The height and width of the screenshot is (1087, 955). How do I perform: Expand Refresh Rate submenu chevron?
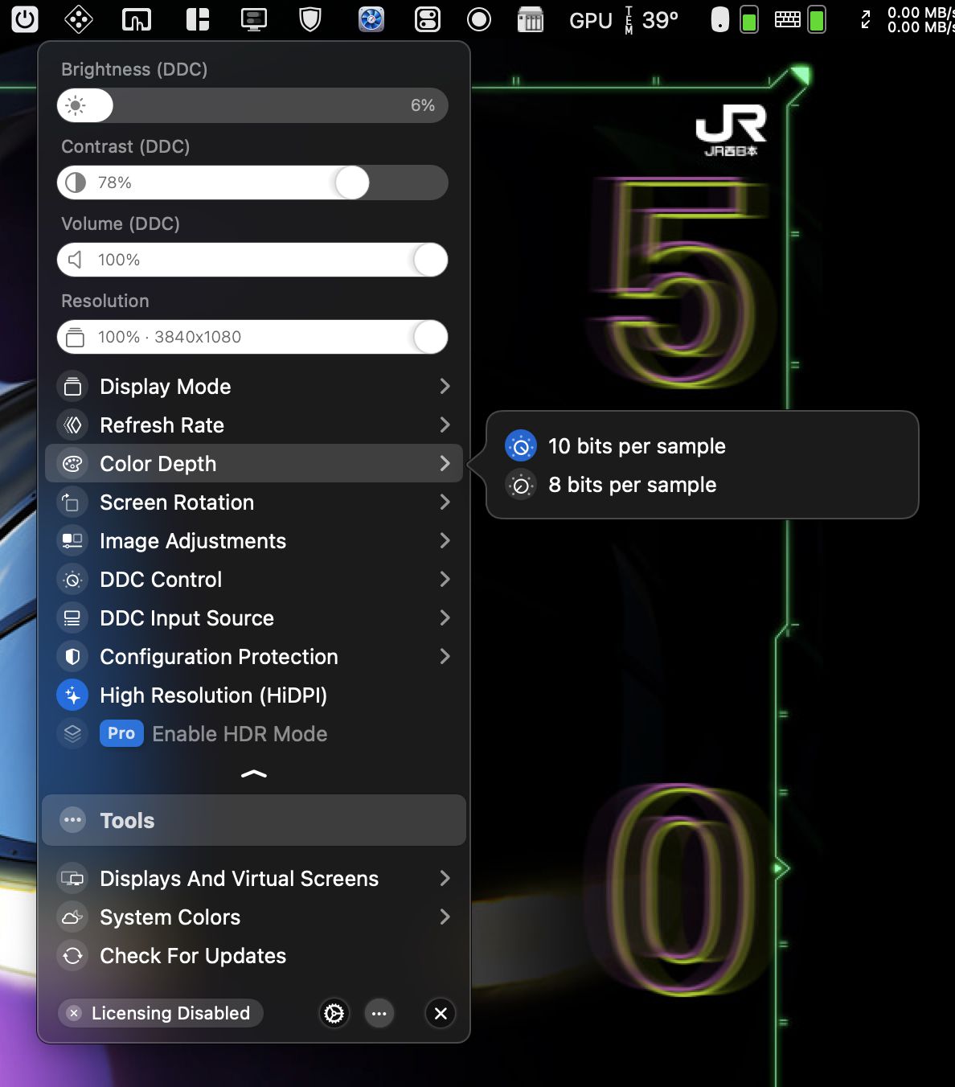[445, 425]
